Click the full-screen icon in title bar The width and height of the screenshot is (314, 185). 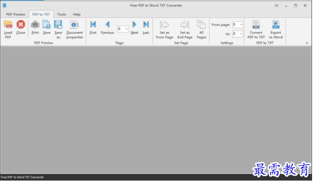(x=276, y=5)
